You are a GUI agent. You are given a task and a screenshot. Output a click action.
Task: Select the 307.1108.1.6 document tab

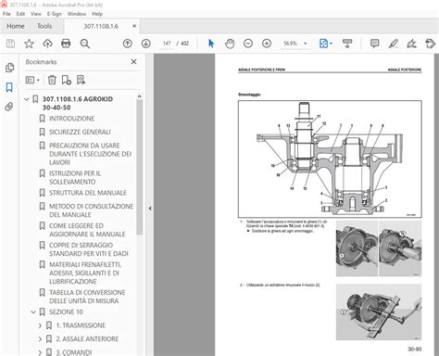[x=101, y=26]
